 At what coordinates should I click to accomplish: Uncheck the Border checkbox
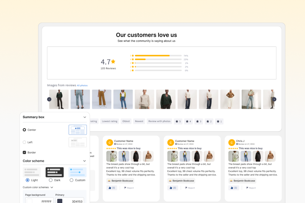[24, 152]
